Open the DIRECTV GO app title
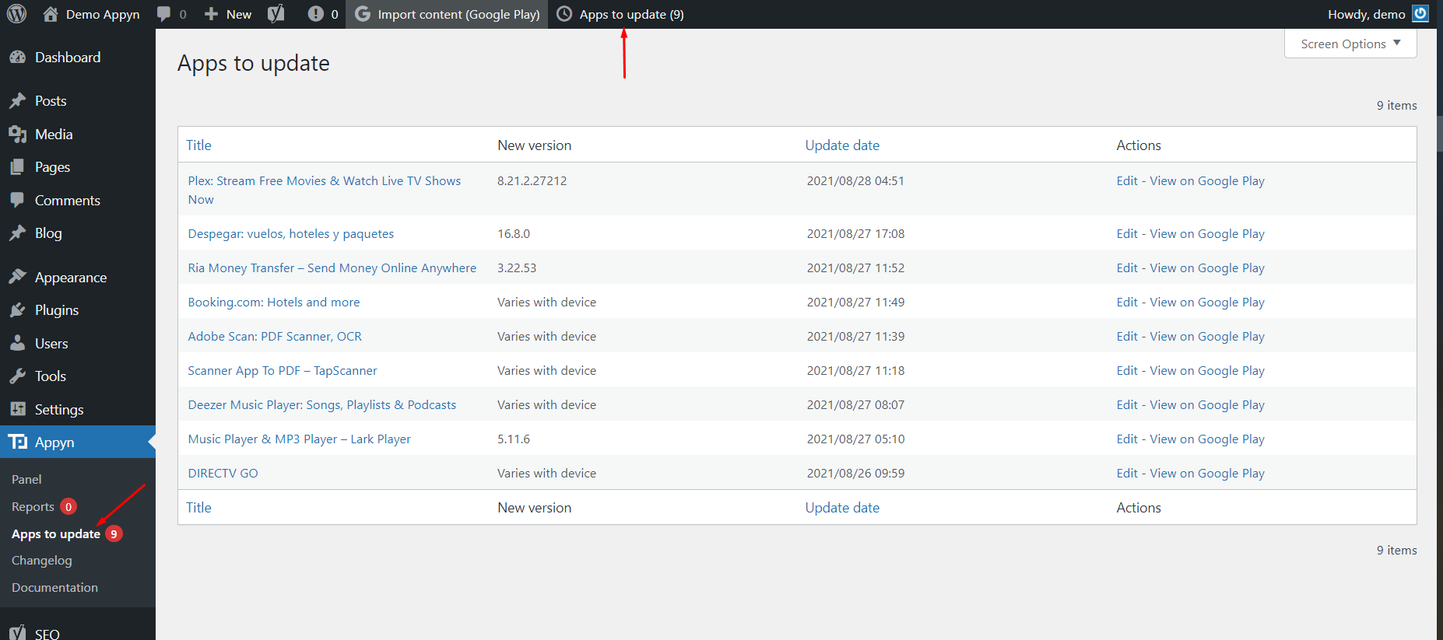Viewport: 1443px width, 640px height. pyautogui.click(x=223, y=474)
